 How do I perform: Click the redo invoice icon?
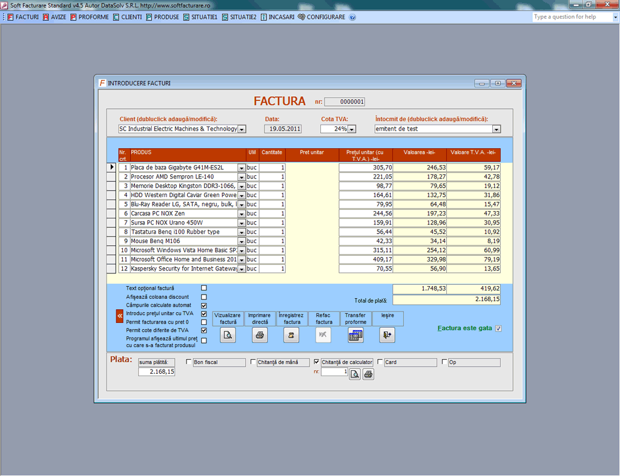pyautogui.click(x=323, y=335)
